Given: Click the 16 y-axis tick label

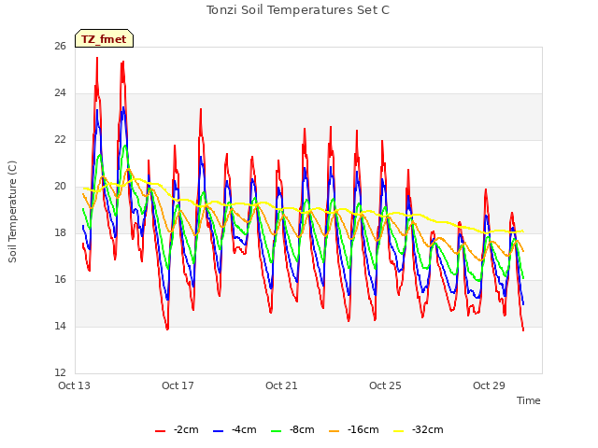Looking at the screenshot, I should pyautogui.click(x=60, y=280).
